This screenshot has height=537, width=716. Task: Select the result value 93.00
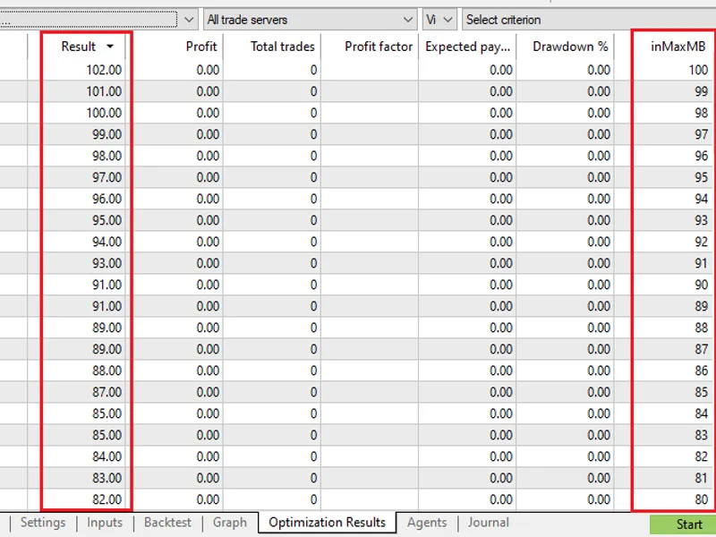pyautogui.click(x=107, y=263)
